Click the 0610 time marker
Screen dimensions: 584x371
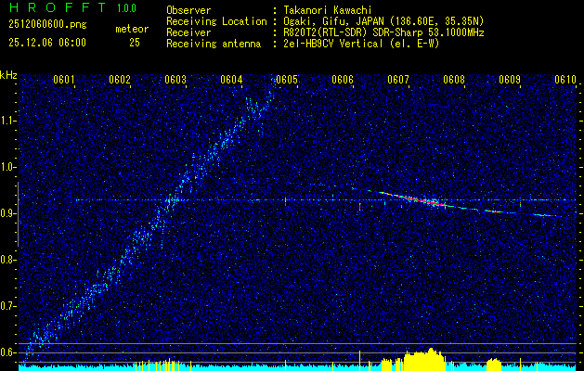[x=565, y=80]
